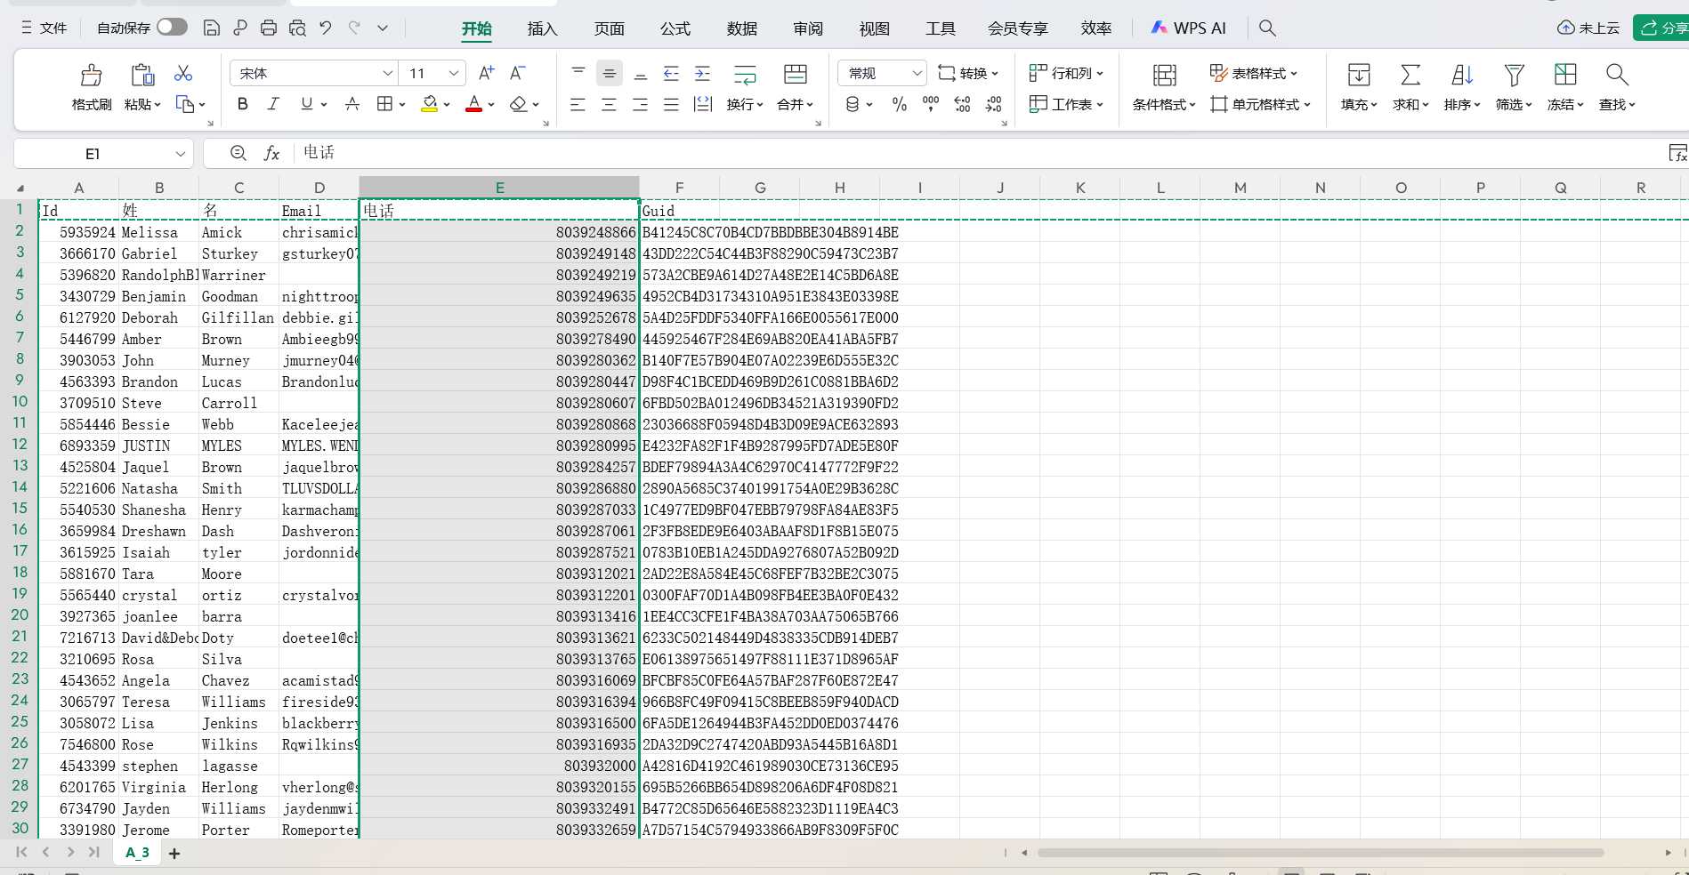
Task: Click the Find (查找) magnifier icon
Action: pyautogui.click(x=1617, y=75)
